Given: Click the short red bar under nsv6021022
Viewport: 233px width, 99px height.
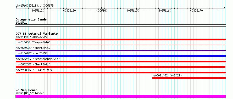Looking at the screenshot, I should coord(189,78).
